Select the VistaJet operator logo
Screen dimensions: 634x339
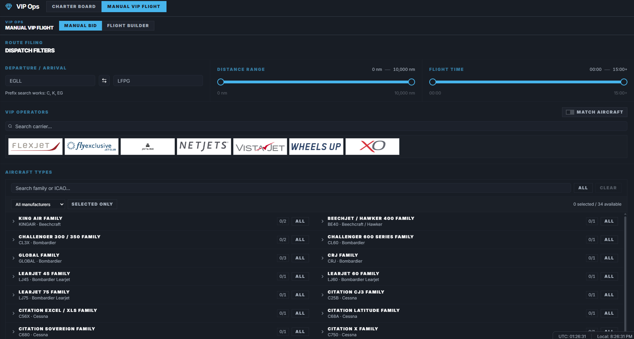(260, 147)
